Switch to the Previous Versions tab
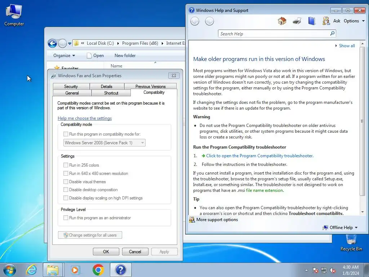This screenshot has height=277, width=369. coord(150,87)
